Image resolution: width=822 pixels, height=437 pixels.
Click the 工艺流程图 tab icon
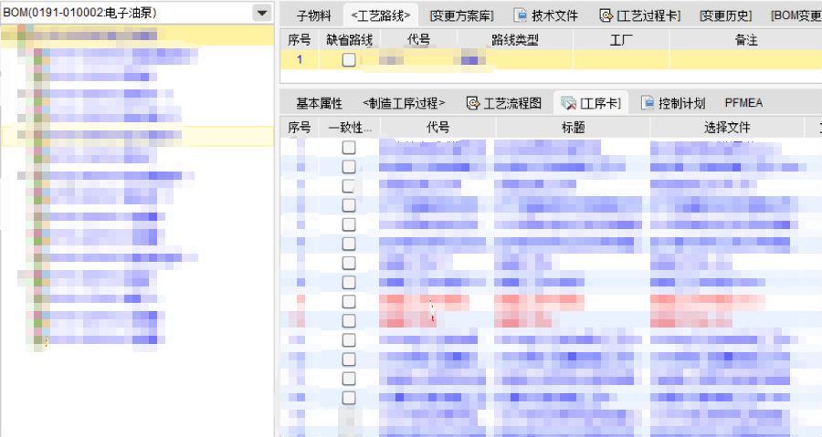click(x=473, y=103)
